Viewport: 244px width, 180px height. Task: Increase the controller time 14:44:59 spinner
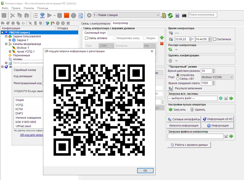210,38
